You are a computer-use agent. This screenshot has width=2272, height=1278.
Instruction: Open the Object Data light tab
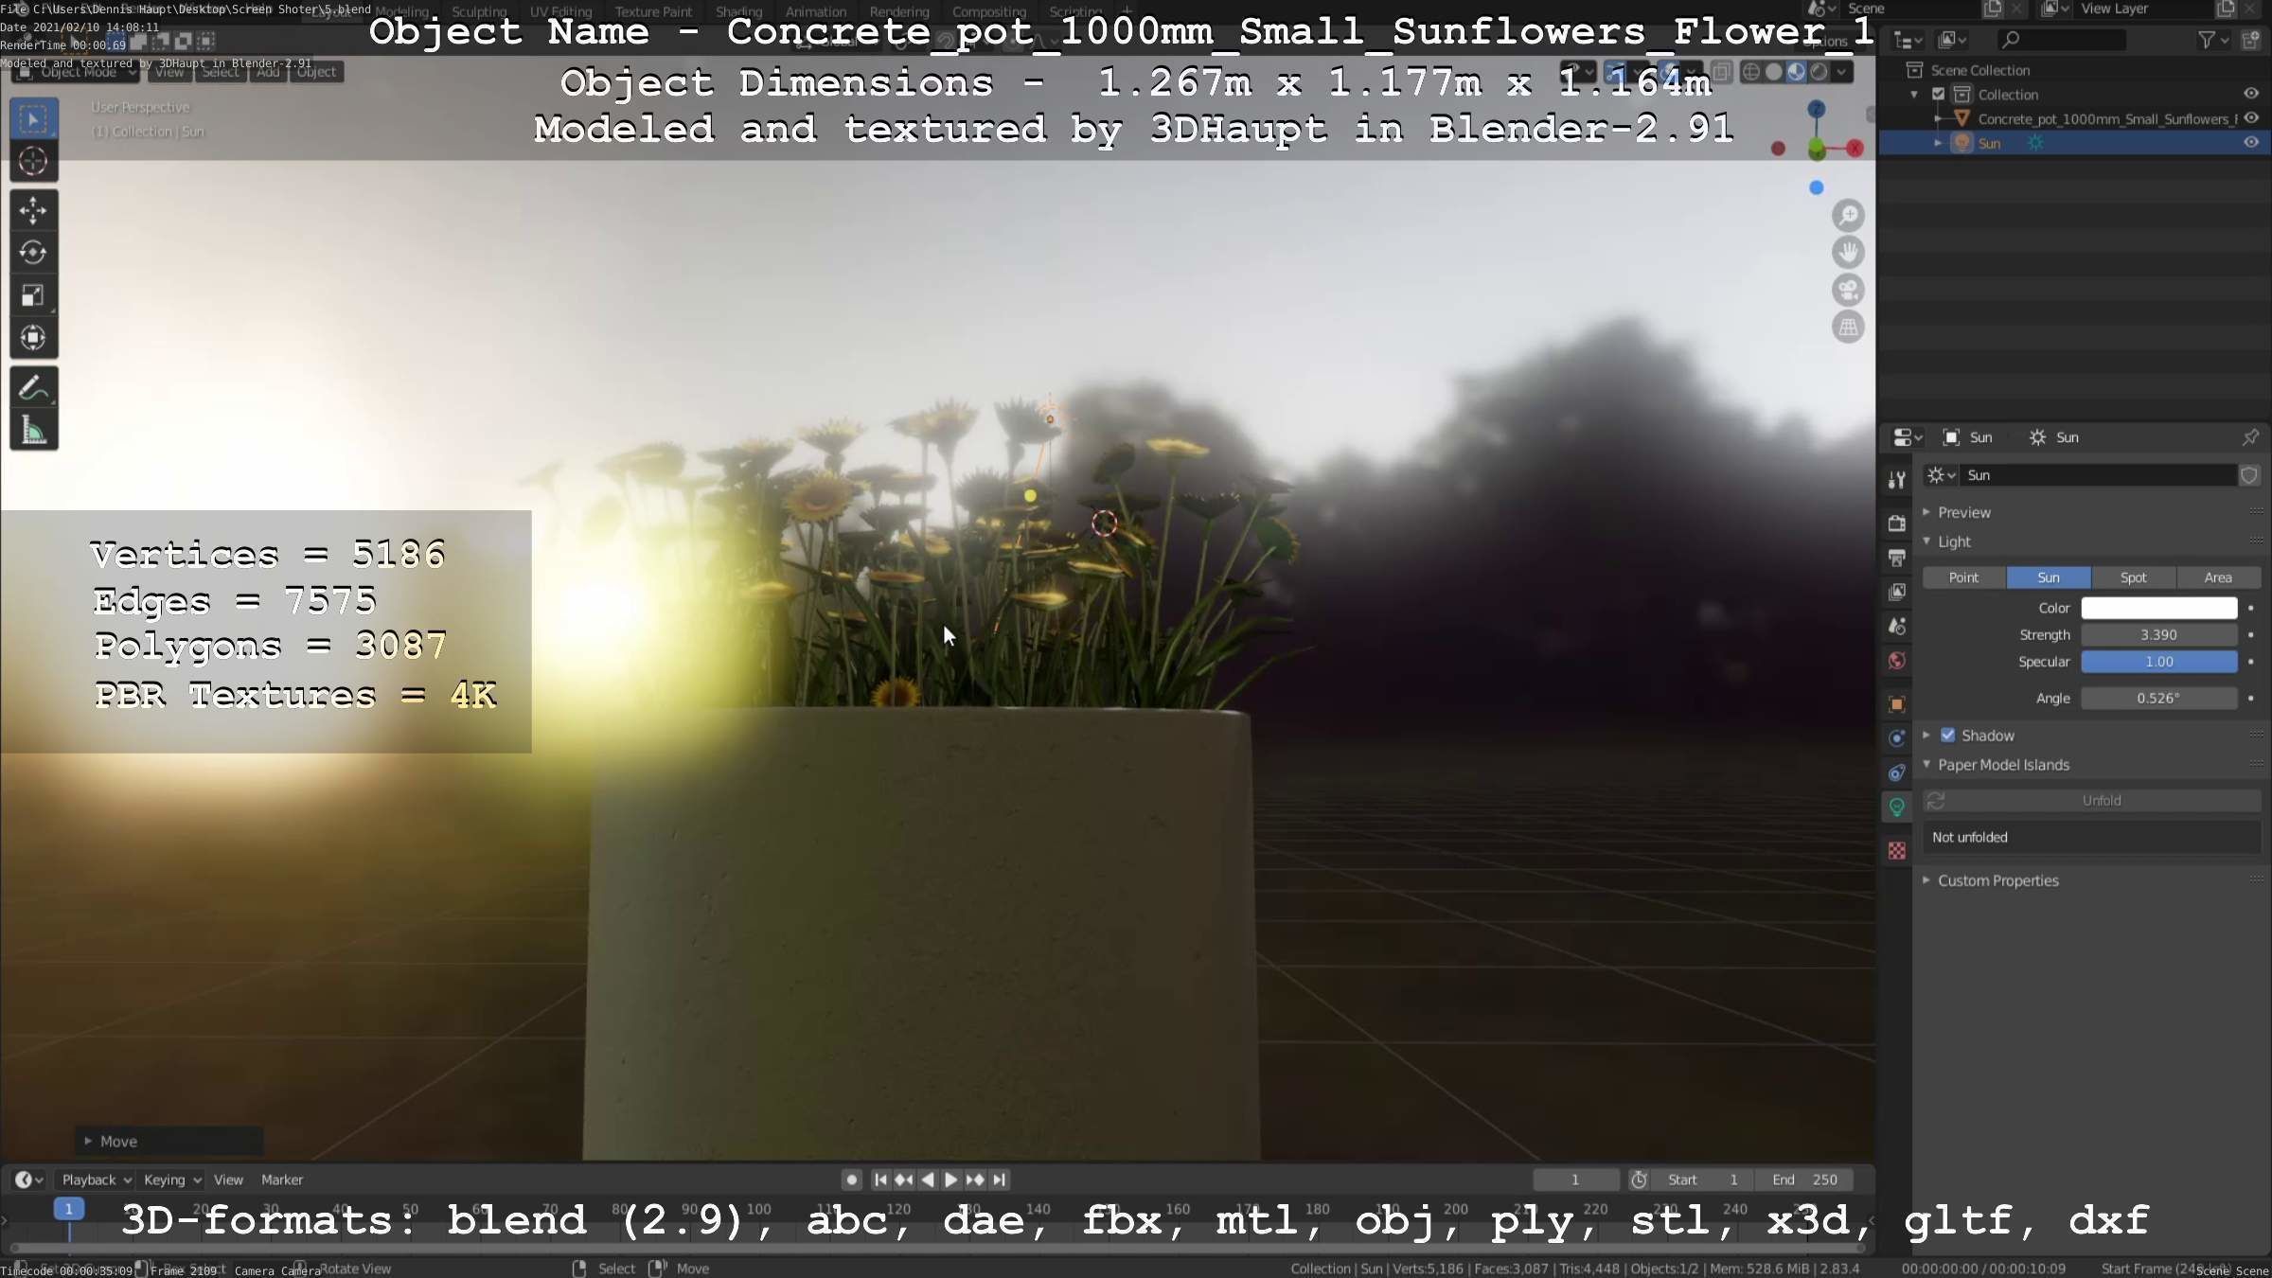click(1896, 808)
